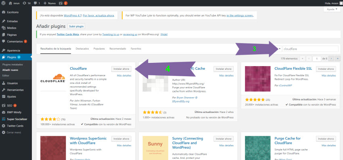Go to the next results page
This screenshot has height=160, width=343.
coord(331,58)
